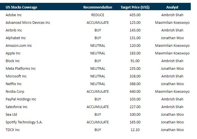Select TDCX Inc target price 12.10
Viewport: 197px width, 139px height.
coord(135,130)
